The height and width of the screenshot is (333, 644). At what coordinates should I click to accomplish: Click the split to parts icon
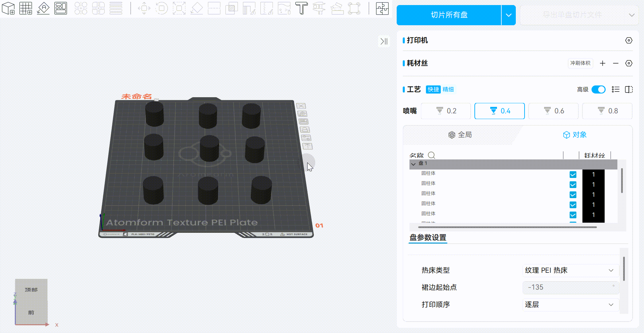tap(98, 8)
